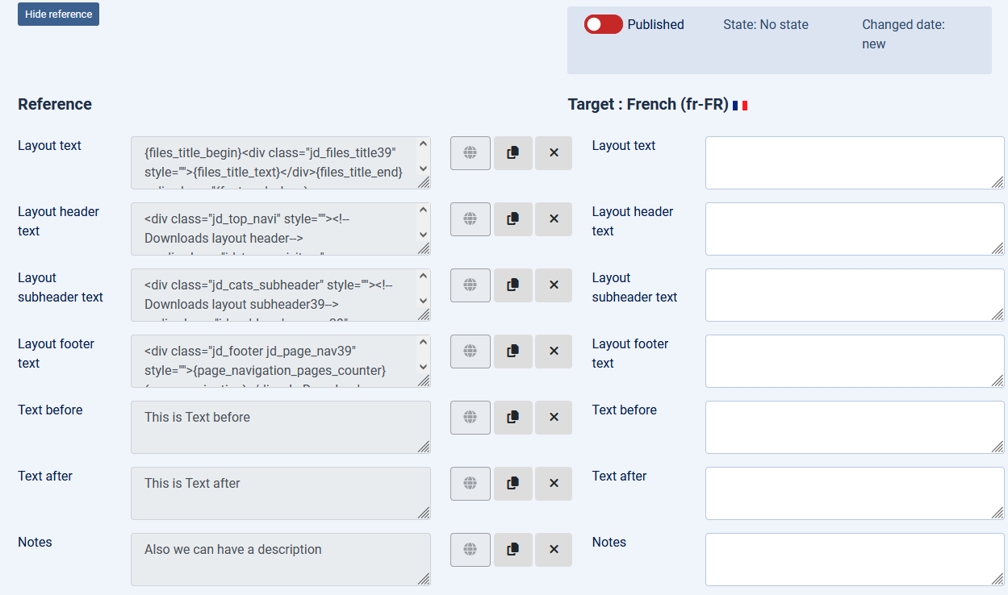Viewport: 1008px width, 595px height.
Task: Click the reference 'This is Text before' box
Action: click(x=281, y=427)
